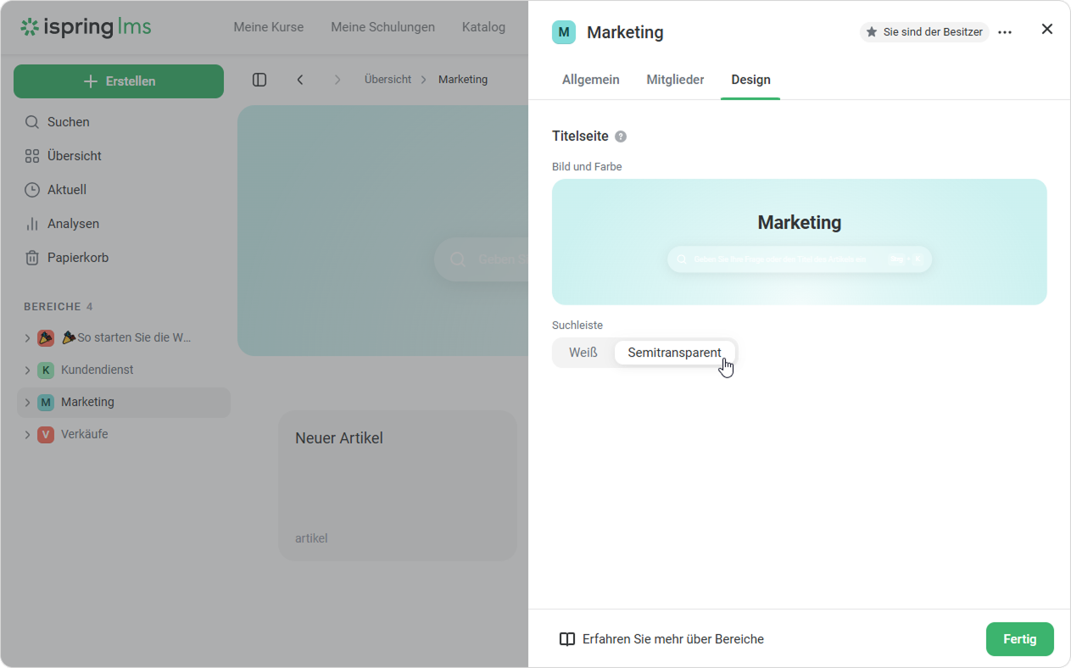Click the Übersicht grid icon
This screenshot has width=1071, height=668.
pos(32,156)
